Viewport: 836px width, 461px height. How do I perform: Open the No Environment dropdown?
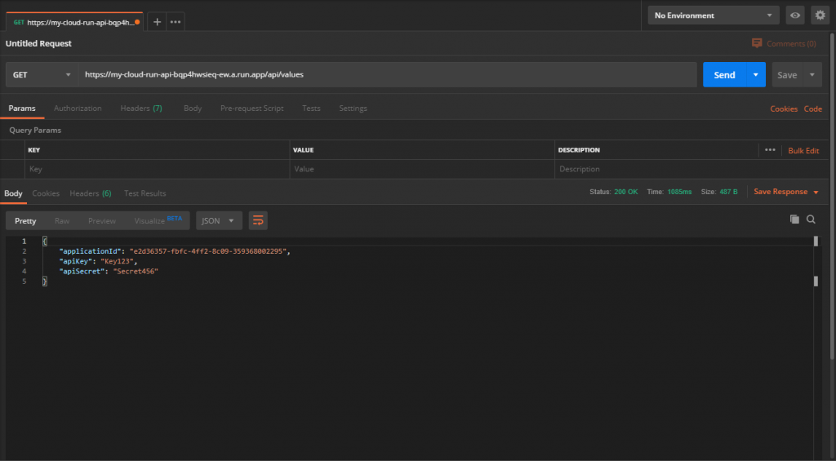714,16
